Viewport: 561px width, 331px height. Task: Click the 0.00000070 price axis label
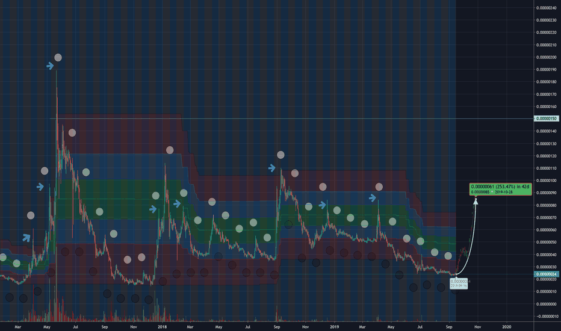click(x=547, y=218)
